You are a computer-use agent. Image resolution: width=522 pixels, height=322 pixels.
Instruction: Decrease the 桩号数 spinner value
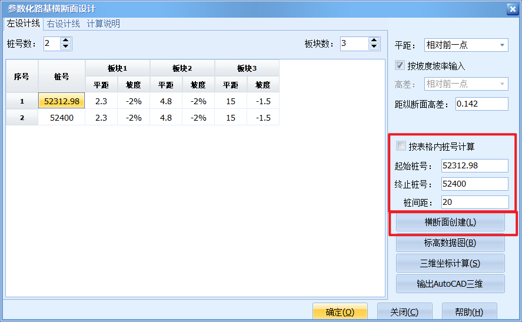point(66,47)
